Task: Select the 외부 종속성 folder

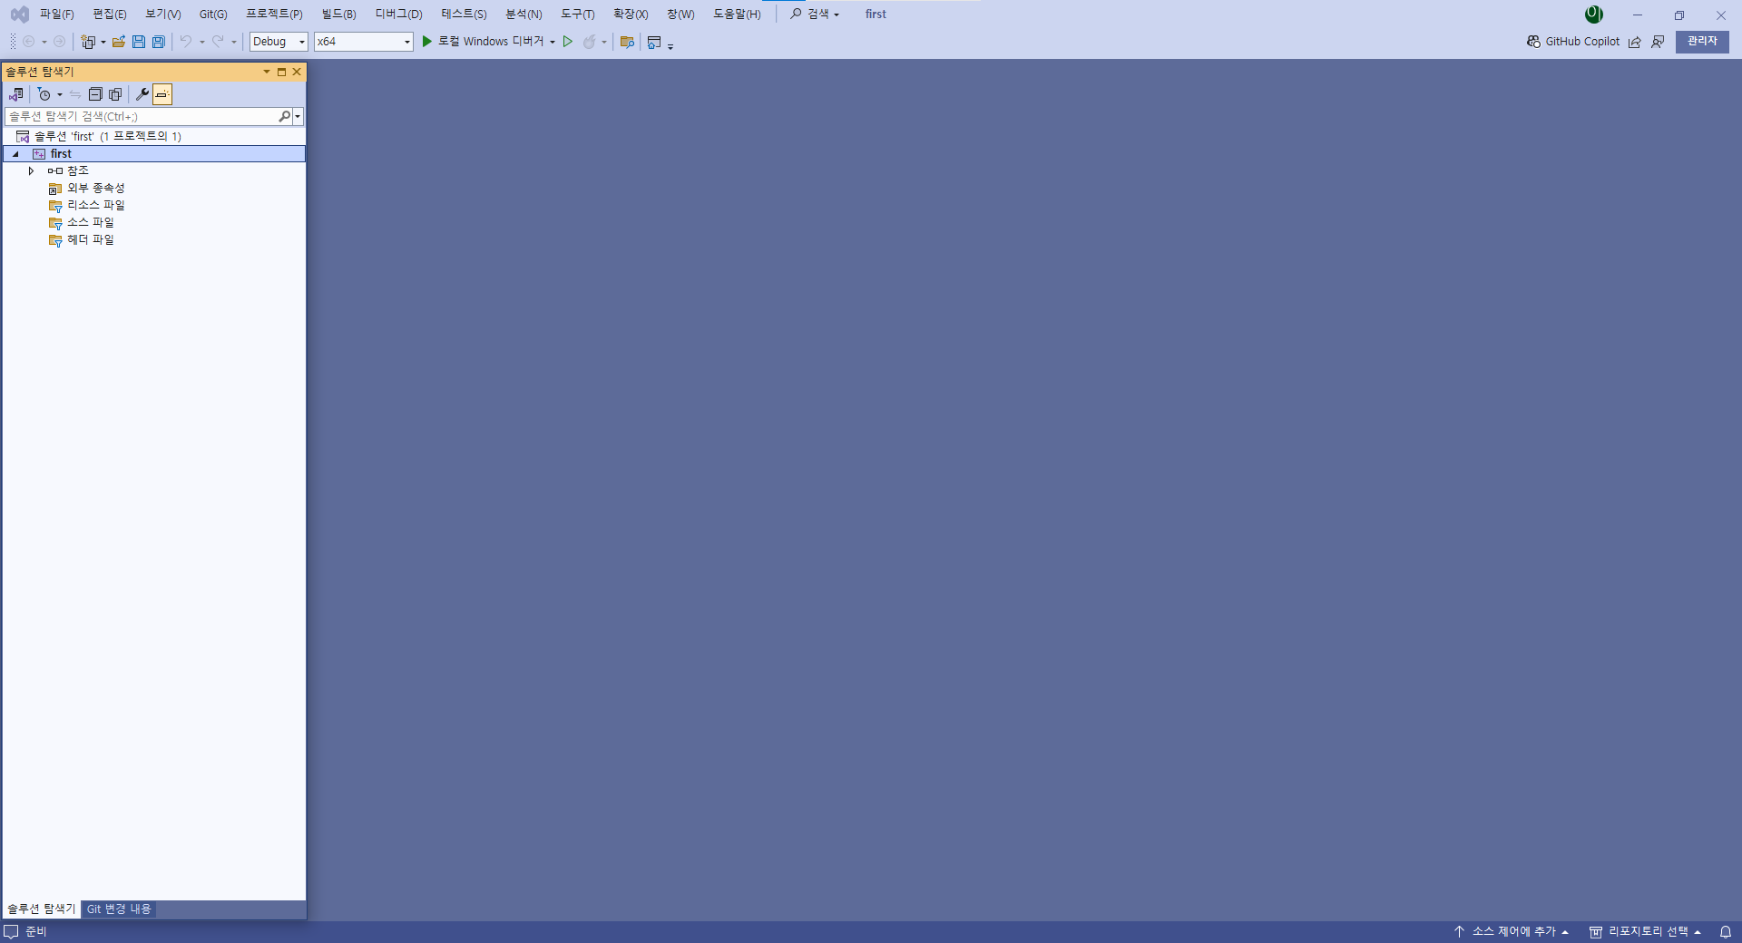Action: [x=154, y=189]
